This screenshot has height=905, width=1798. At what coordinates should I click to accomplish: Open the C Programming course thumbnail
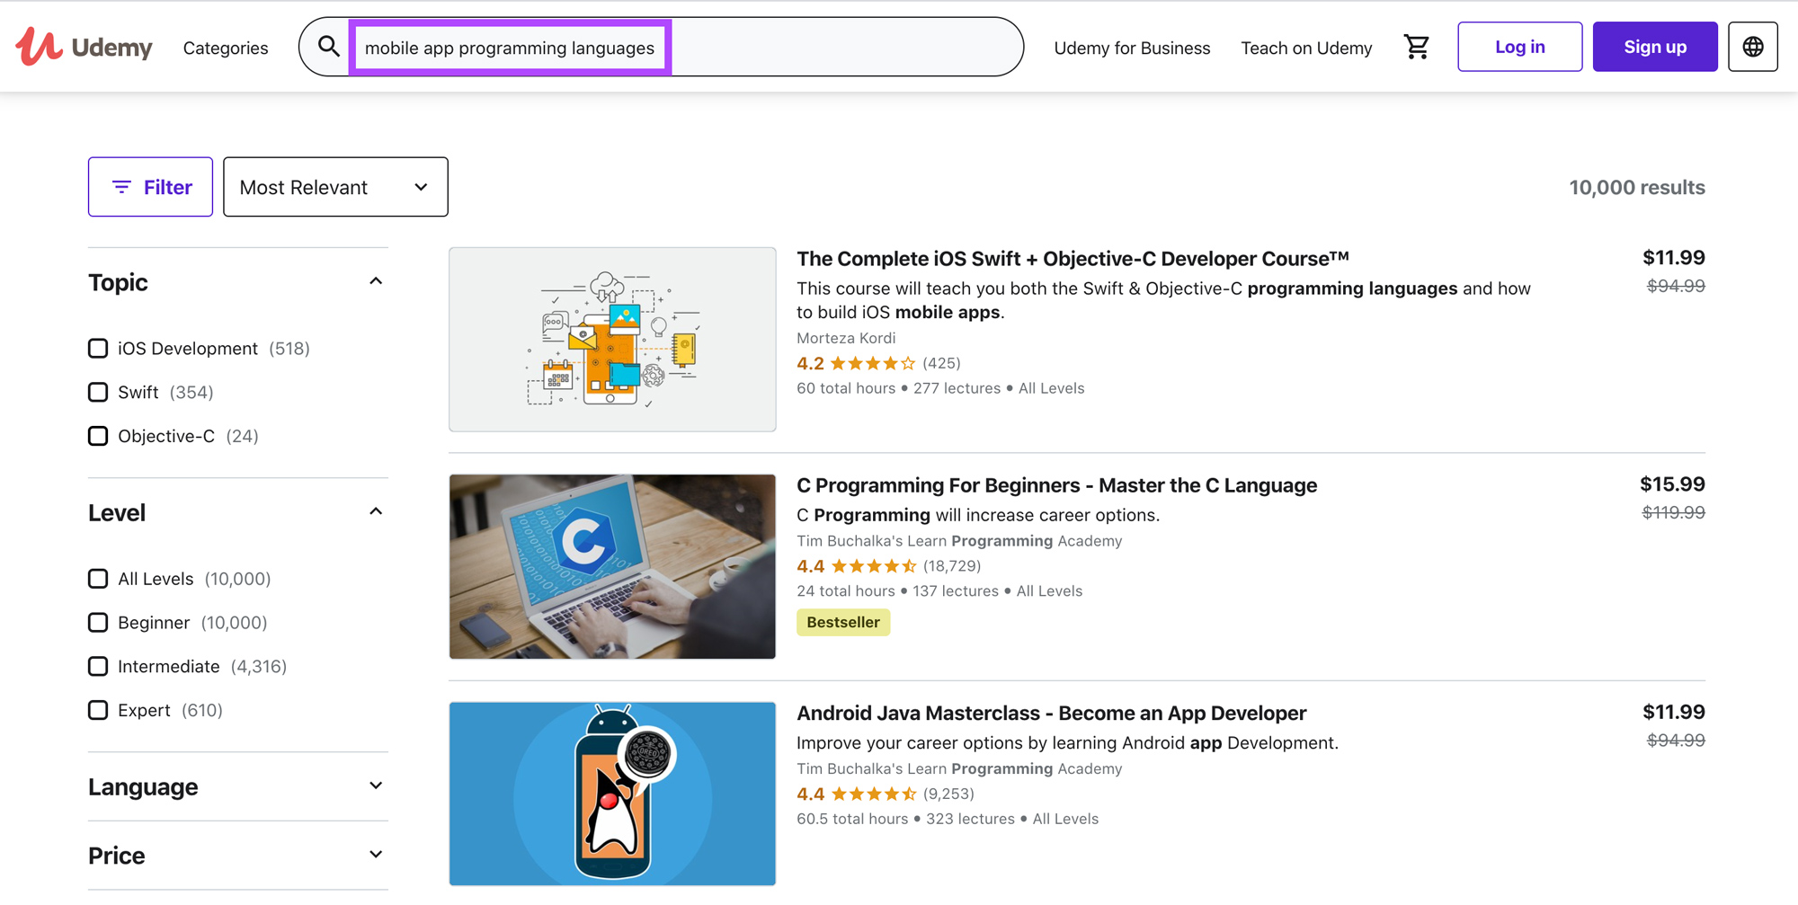pyautogui.click(x=612, y=566)
